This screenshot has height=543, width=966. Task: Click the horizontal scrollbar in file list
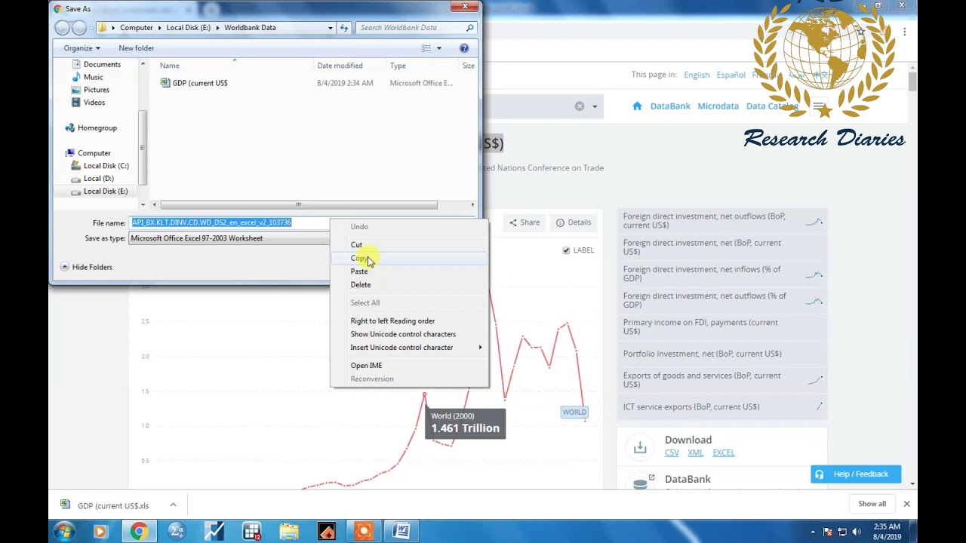tap(298, 205)
